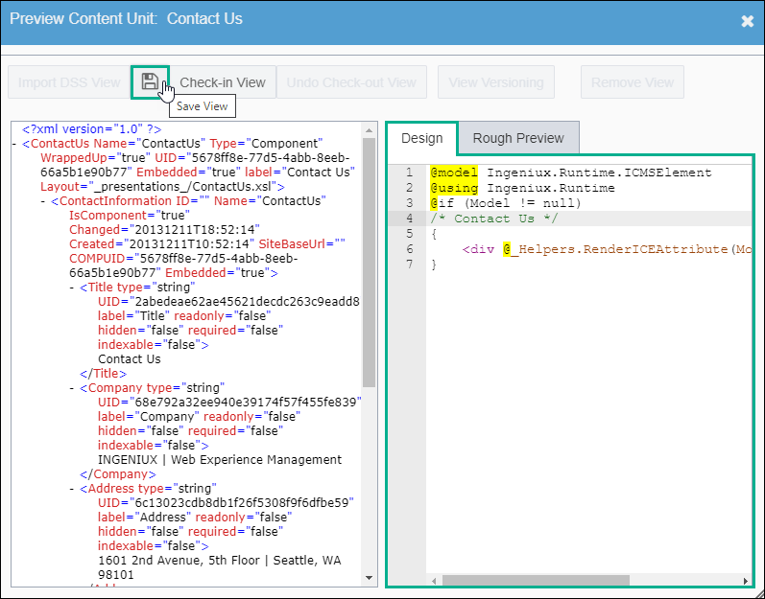765x599 pixels.
Task: Click the Import DSS View button
Action: (69, 82)
